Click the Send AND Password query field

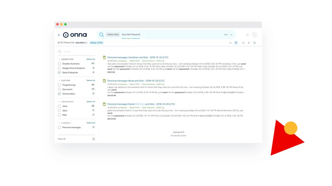[x=131, y=35]
